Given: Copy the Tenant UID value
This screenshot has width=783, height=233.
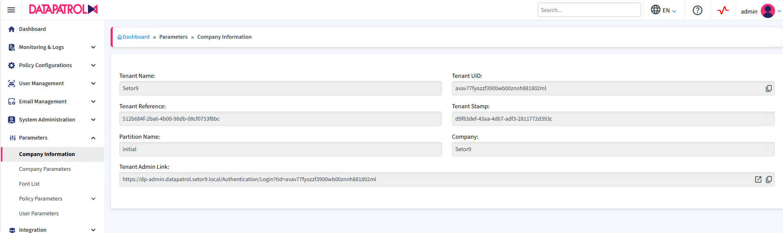Looking at the screenshot, I should point(769,89).
